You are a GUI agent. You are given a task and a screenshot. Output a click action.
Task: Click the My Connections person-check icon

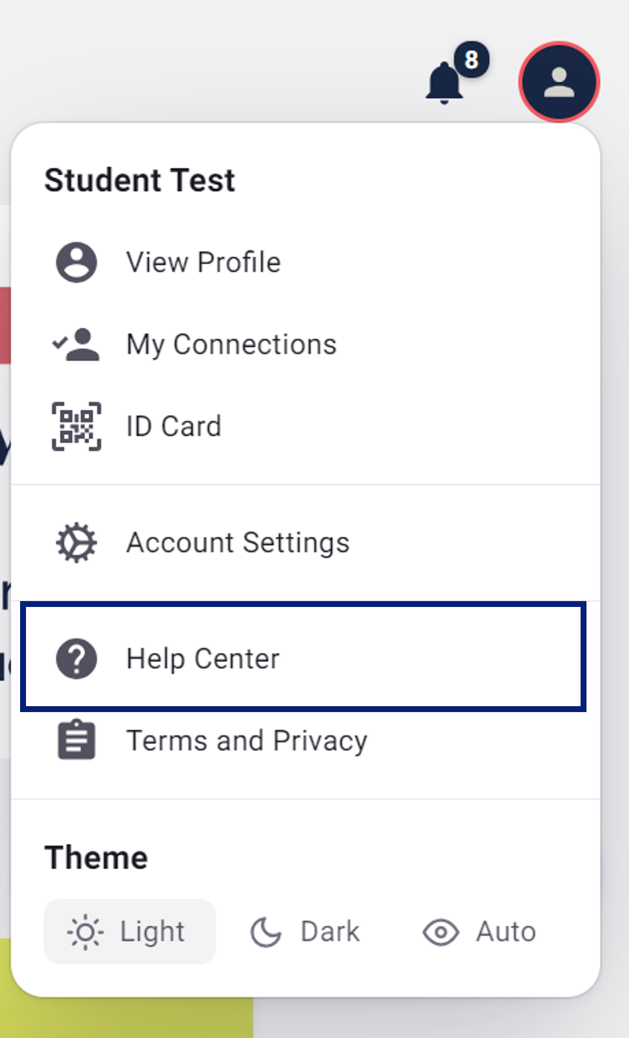point(76,344)
